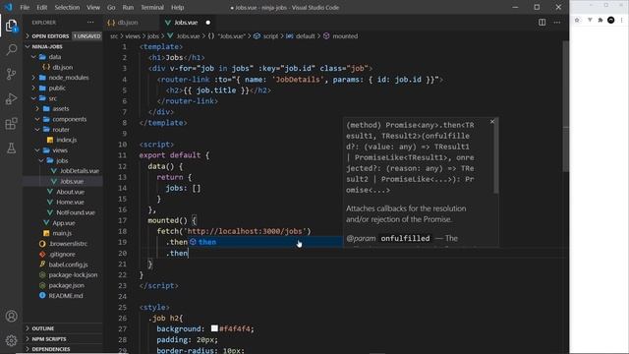This screenshot has height=354, width=629.
Task: Expand the NPM Scripts section
Action: coord(63,338)
